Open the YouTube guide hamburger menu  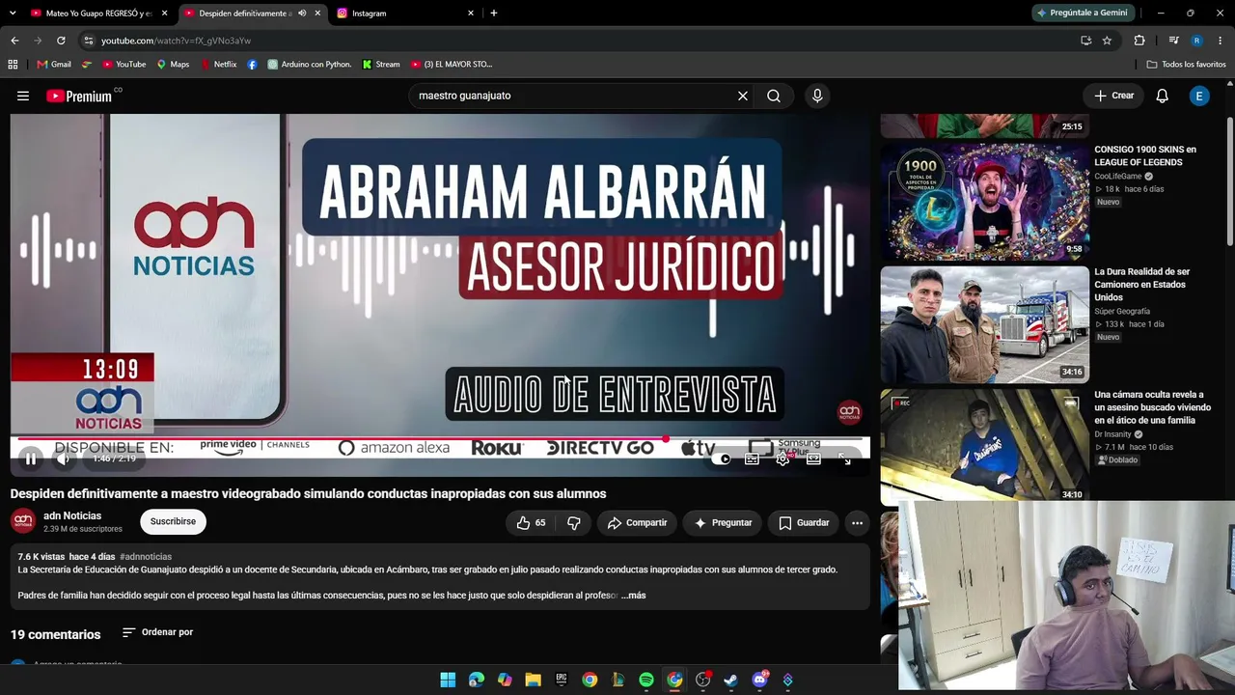click(x=23, y=96)
